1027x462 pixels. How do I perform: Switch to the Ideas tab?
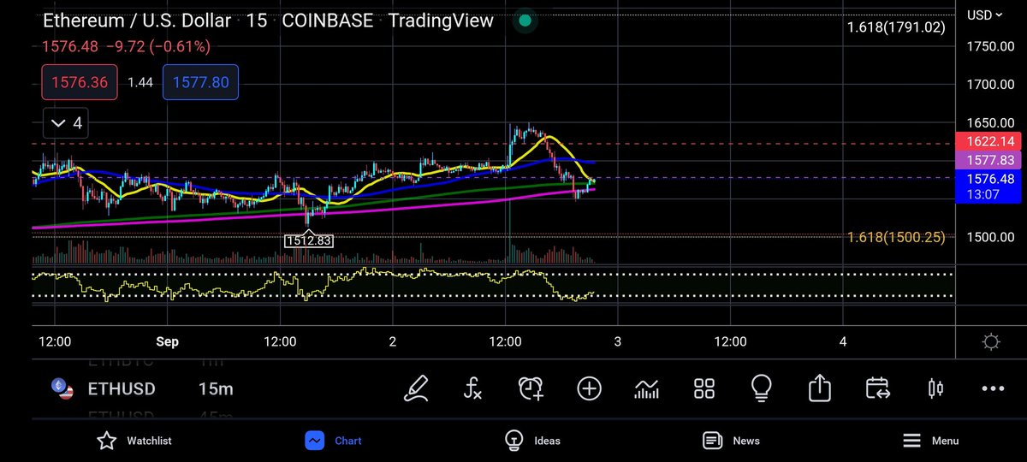(x=532, y=441)
